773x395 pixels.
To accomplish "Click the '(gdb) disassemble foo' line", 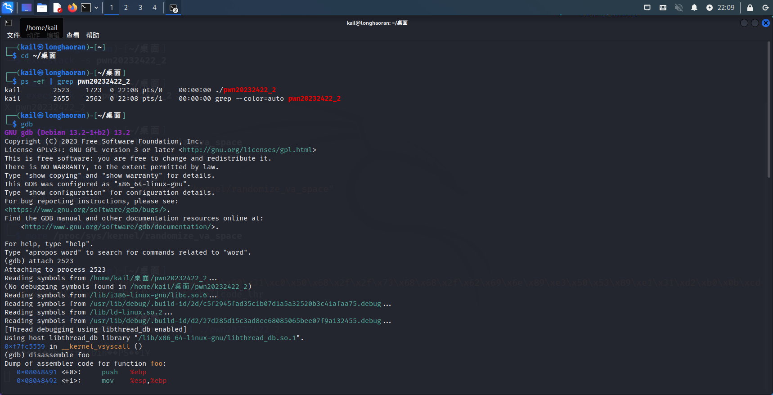I will pyautogui.click(x=47, y=355).
